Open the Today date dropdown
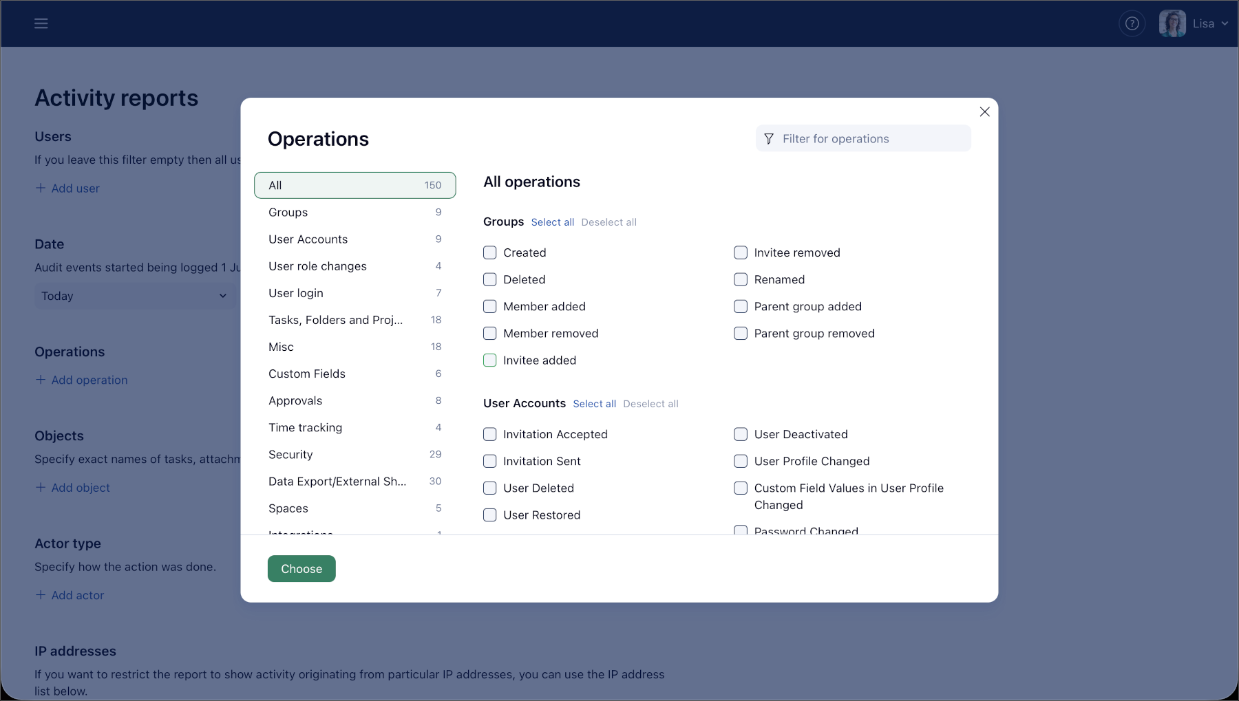Viewport: 1239px width, 701px height. [x=135, y=296]
